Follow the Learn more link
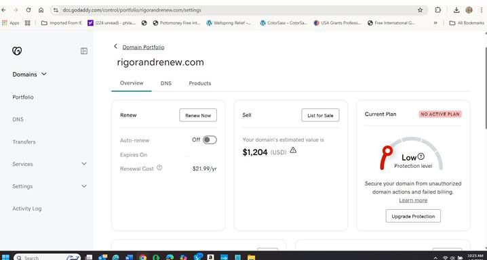This screenshot has height=260, width=487. [x=413, y=200]
